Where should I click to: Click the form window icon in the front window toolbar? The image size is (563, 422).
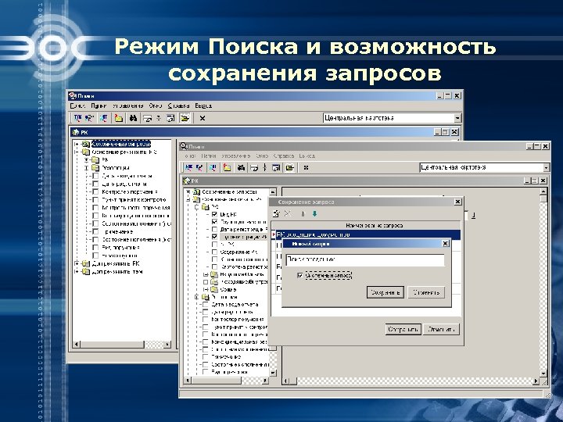tap(276, 167)
